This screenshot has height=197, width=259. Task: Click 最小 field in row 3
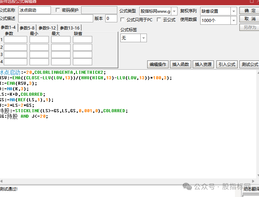[x=39, y=55]
